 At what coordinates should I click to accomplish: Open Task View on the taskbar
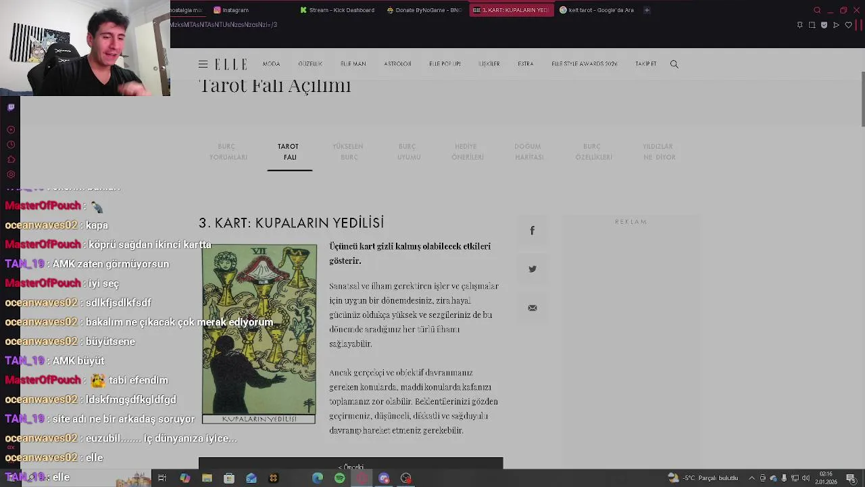(x=162, y=478)
